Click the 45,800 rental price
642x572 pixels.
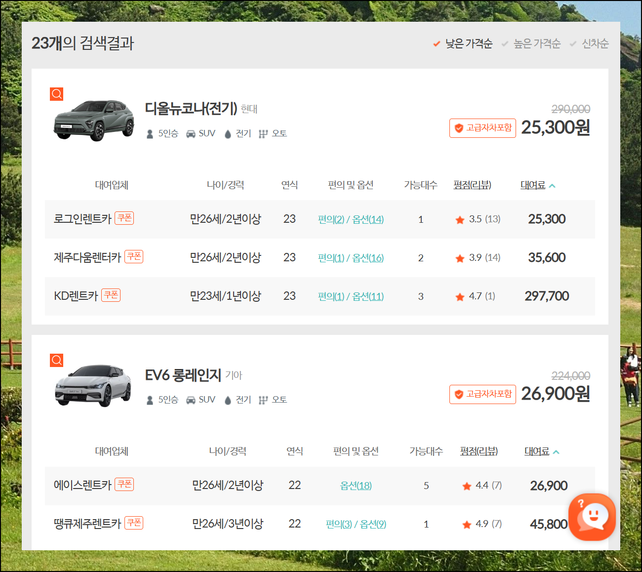pyautogui.click(x=549, y=524)
